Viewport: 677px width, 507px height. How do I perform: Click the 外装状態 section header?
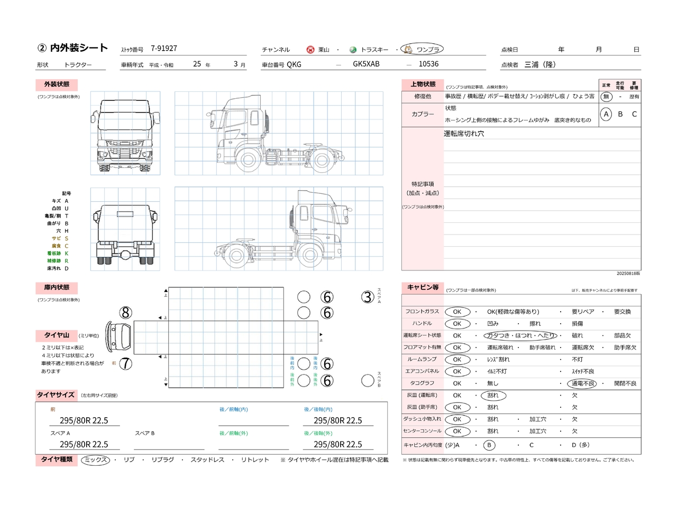pos(57,84)
